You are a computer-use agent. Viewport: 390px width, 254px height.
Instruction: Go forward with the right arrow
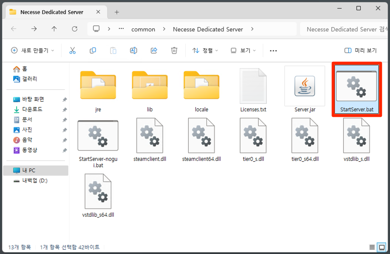[34, 29]
